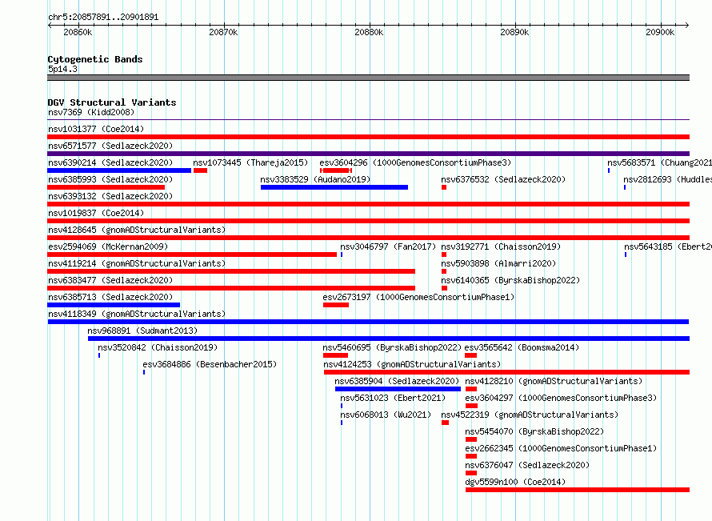The width and height of the screenshot is (712, 521).
Task: Click the Cytogenetic Bands track title
Action: tap(95, 59)
